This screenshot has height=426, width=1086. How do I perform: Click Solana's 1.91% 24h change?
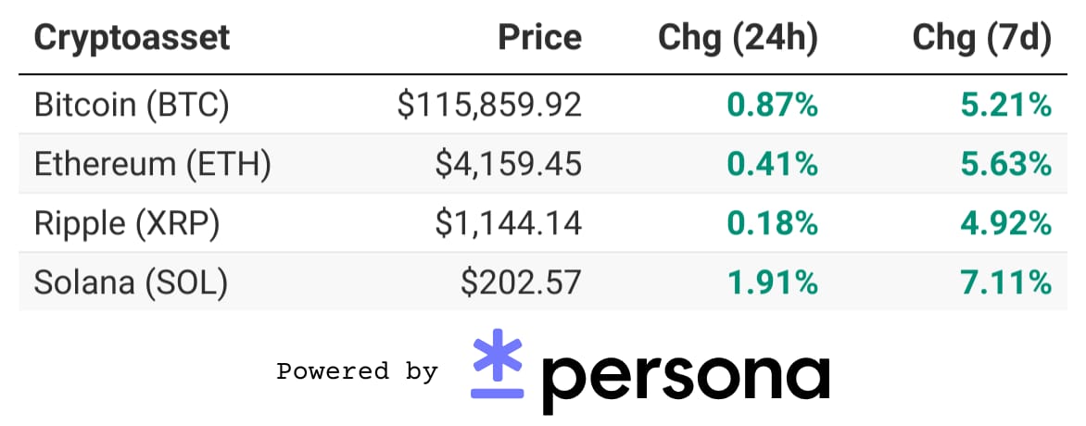772,283
